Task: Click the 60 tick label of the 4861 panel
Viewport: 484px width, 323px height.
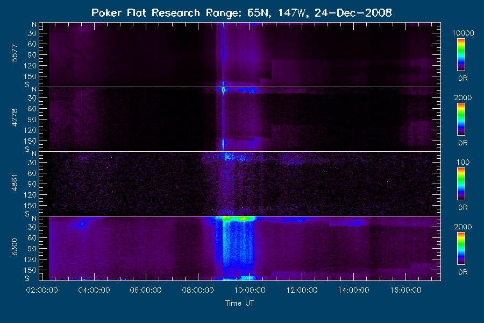Action: 32,173
